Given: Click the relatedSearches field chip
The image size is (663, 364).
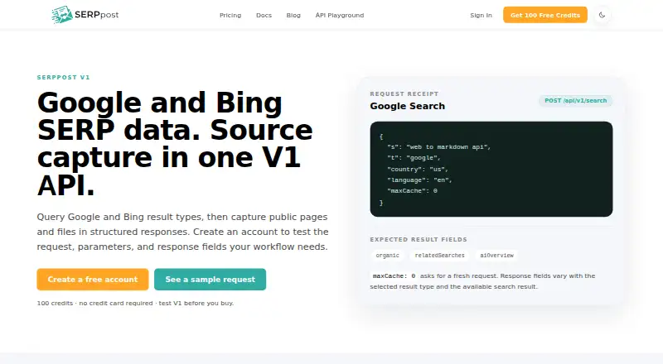Looking at the screenshot, I should coord(440,255).
